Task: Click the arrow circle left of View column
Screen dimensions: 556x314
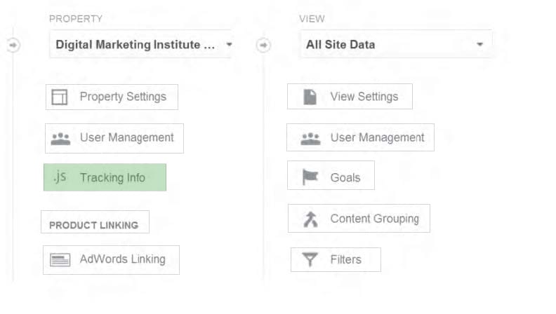Action: coord(263,45)
